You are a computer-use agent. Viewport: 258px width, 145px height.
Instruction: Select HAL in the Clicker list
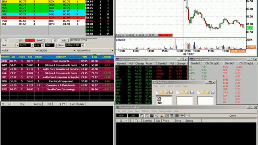coord(159,98)
